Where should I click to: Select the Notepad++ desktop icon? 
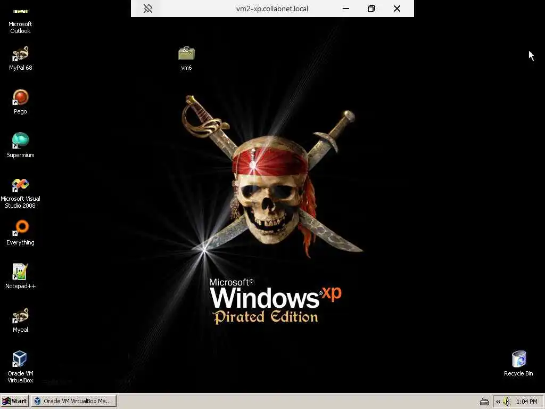click(20, 276)
